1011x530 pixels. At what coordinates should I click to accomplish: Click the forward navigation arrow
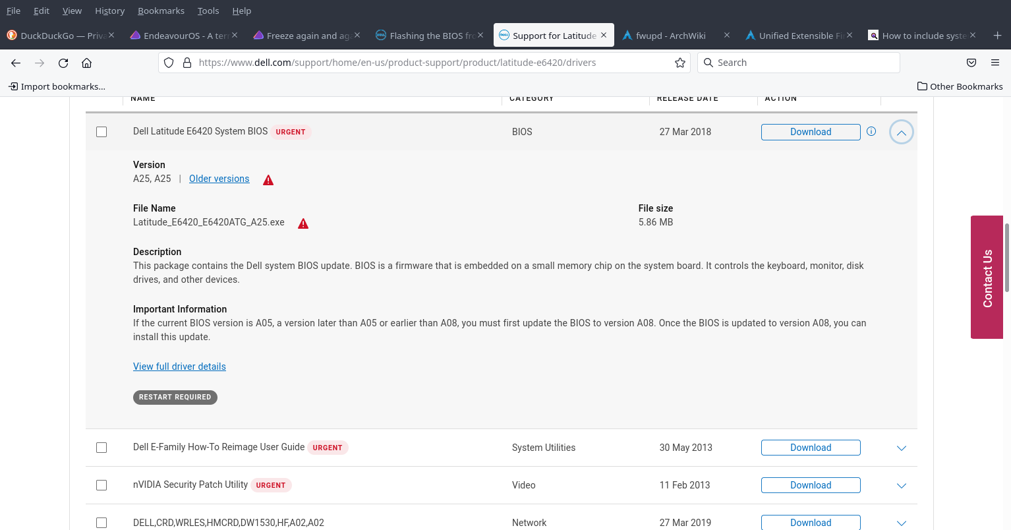click(40, 63)
